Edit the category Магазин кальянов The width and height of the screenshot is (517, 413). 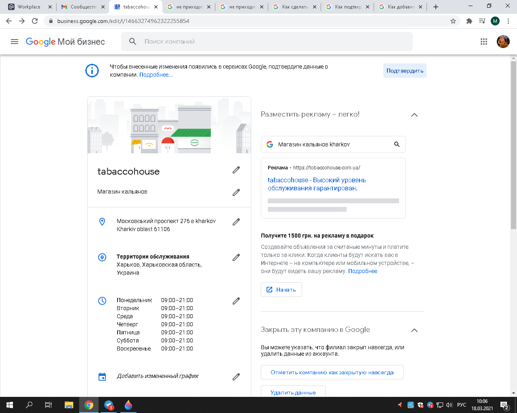pos(236,192)
